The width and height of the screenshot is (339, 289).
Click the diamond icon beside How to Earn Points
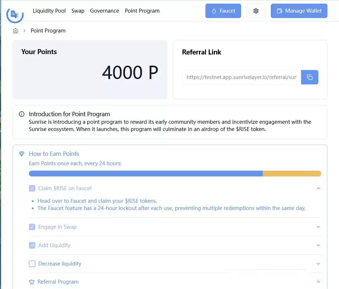pyautogui.click(x=22, y=154)
